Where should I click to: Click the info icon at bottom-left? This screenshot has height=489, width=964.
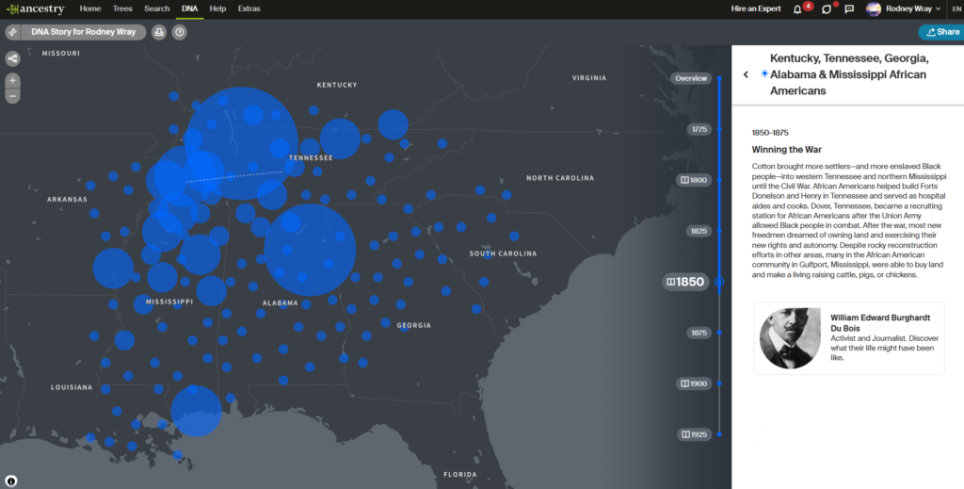tap(11, 480)
